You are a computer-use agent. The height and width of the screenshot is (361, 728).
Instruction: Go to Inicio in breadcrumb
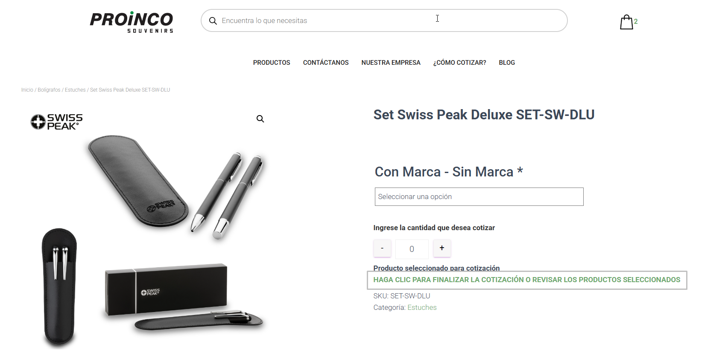[27, 90]
